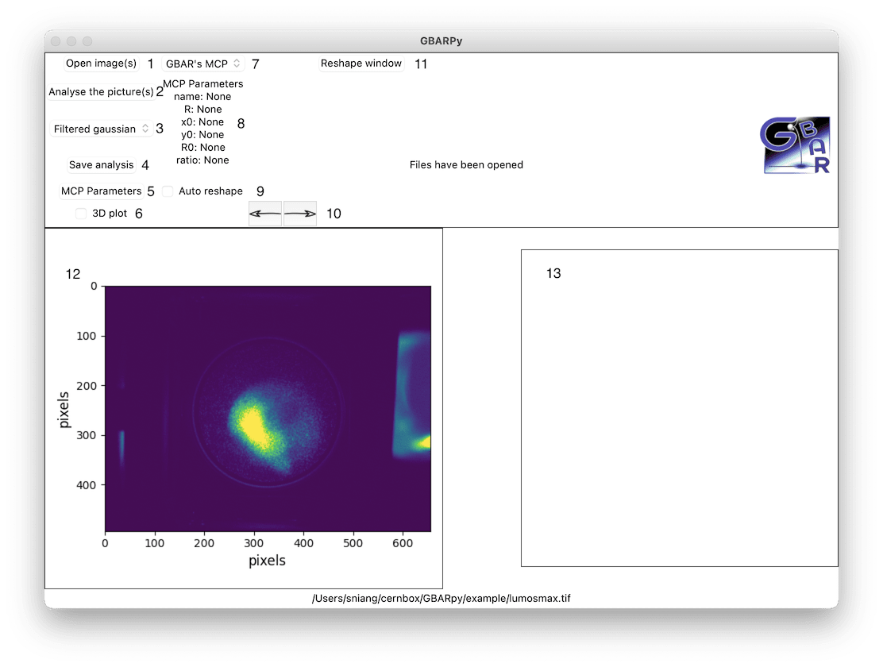Click the 'R0: None' parameter text
The height and width of the screenshot is (667, 883).
tap(202, 148)
